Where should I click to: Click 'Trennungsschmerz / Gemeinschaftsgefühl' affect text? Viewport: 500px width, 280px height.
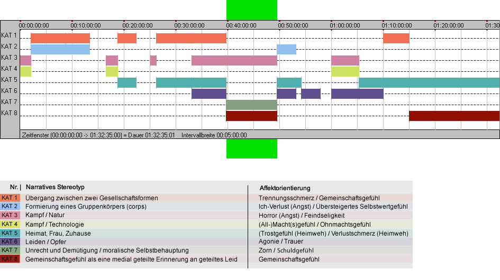319,198
